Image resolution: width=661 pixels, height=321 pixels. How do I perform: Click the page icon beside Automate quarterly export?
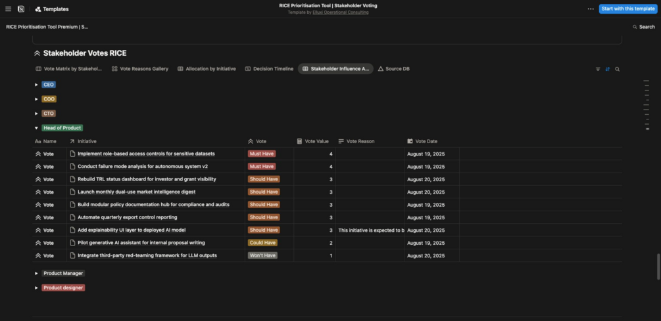[72, 217]
